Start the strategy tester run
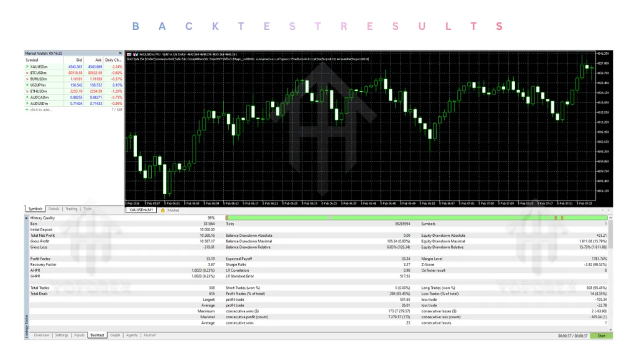Image resolution: width=637 pixels, height=358 pixels. pos(602,336)
